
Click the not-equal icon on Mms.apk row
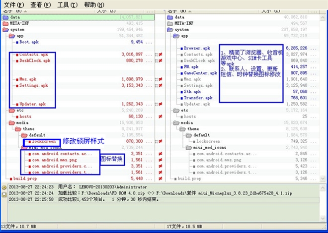(160, 79)
